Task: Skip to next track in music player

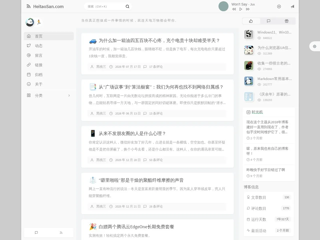Action: pyautogui.click(x=248, y=9)
